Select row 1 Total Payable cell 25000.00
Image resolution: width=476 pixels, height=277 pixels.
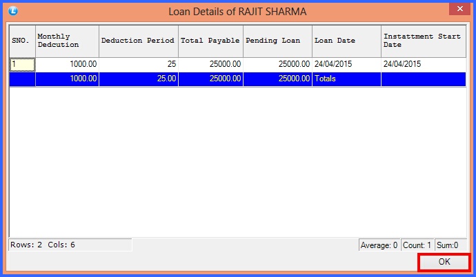tap(210, 65)
